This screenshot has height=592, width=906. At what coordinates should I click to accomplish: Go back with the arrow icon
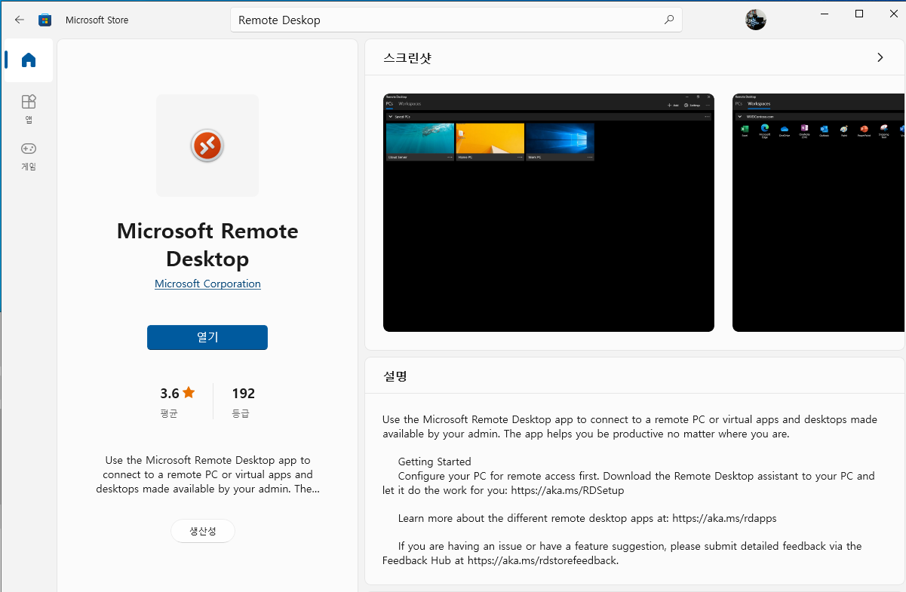[20, 20]
